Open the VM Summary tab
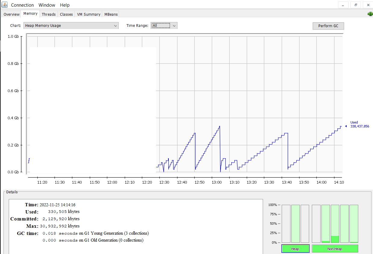The height and width of the screenshot is (254, 373). click(89, 14)
